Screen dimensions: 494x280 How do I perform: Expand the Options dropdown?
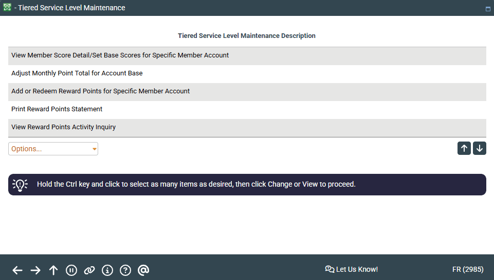pyautogui.click(x=53, y=149)
